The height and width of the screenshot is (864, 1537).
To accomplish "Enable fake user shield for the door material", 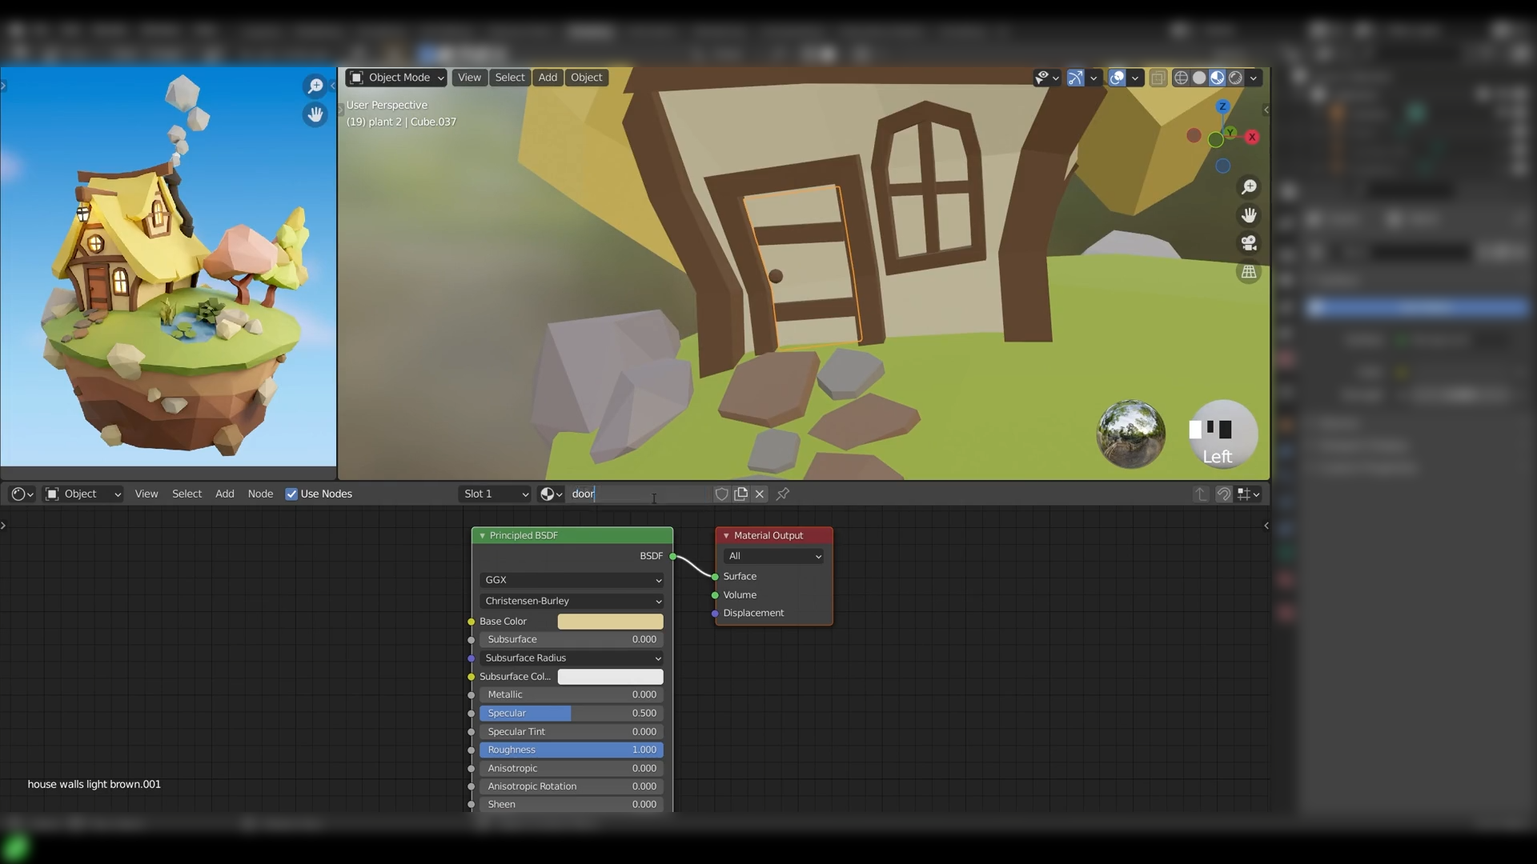I will (721, 494).
